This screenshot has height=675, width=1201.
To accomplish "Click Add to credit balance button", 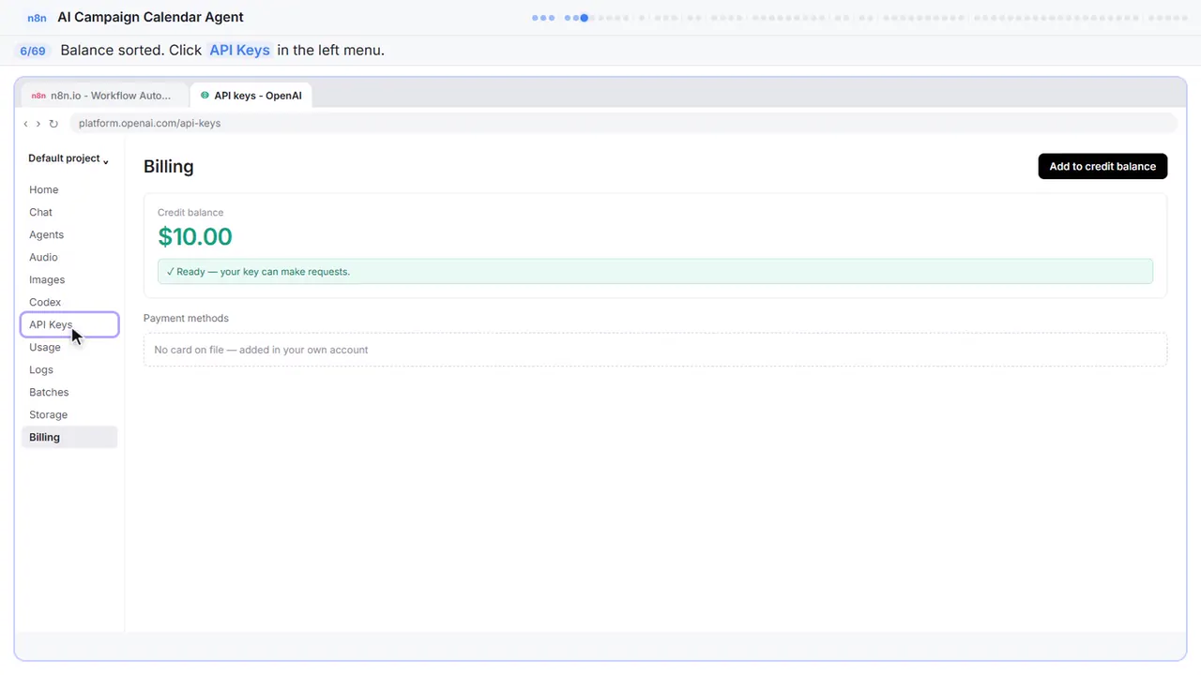I will pyautogui.click(x=1102, y=166).
